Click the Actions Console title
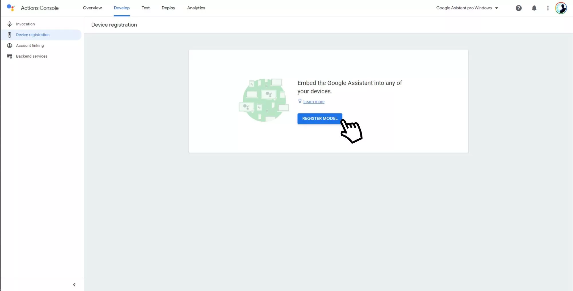Image resolution: width=573 pixels, height=291 pixels. point(40,8)
